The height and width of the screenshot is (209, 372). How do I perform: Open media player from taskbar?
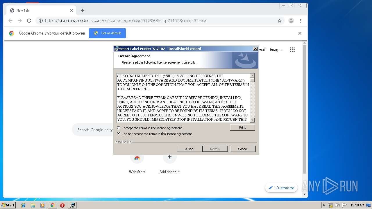click(42, 205)
